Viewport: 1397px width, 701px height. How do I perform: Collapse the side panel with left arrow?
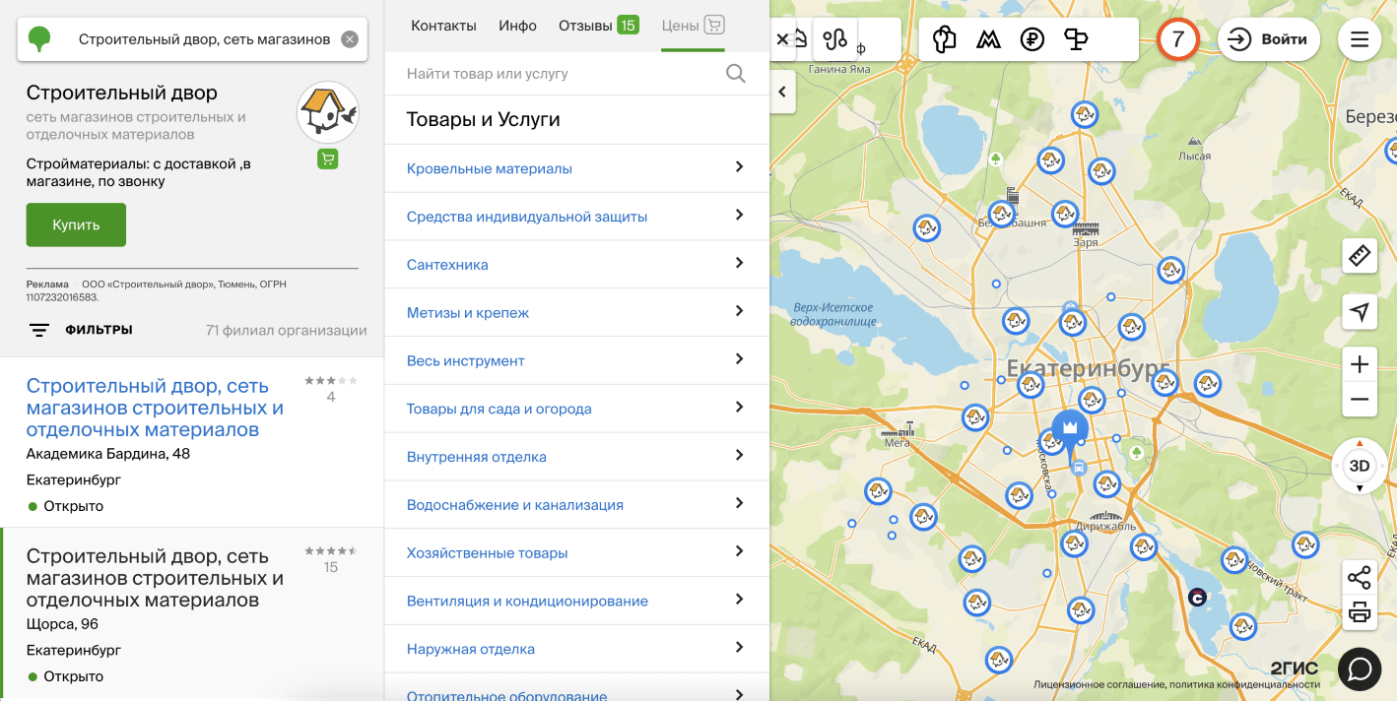[782, 92]
